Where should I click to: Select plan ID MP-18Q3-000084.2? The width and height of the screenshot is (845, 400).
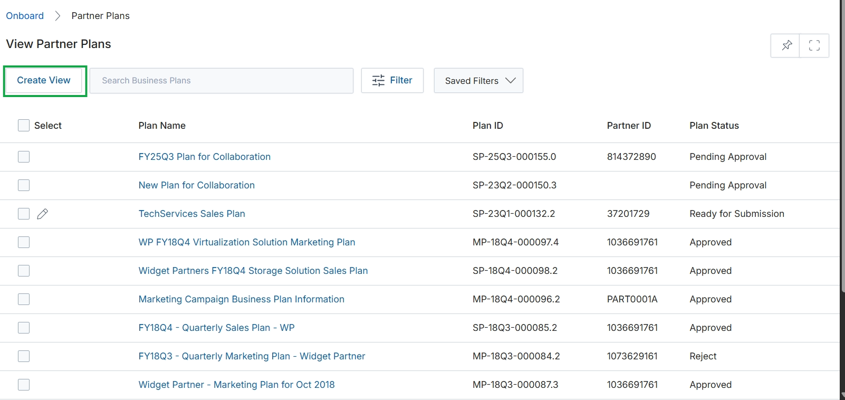[x=516, y=356]
